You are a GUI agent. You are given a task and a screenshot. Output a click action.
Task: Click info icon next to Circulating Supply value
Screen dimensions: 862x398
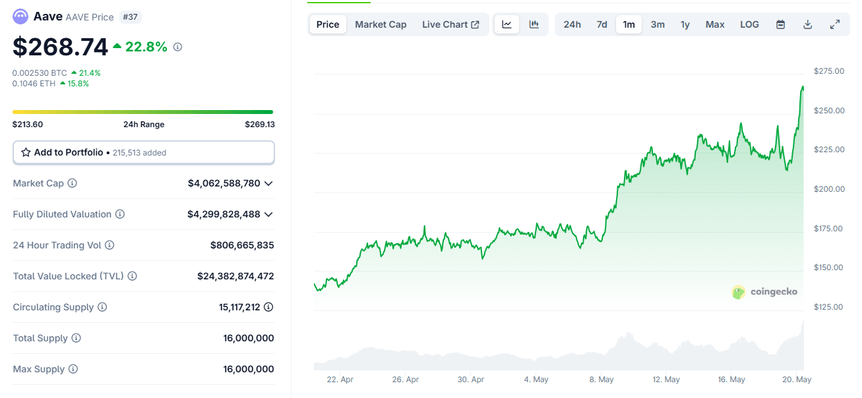268,307
